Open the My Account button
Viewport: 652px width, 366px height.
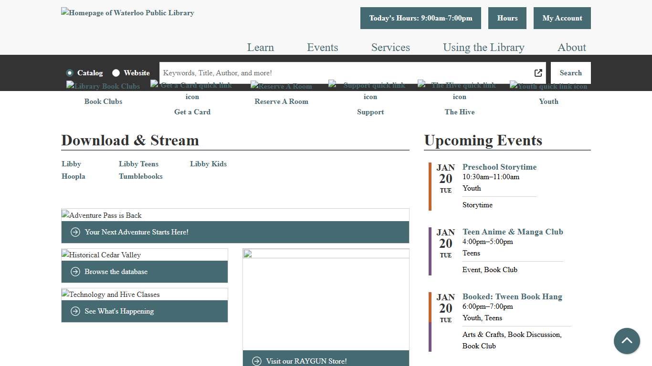[562, 18]
